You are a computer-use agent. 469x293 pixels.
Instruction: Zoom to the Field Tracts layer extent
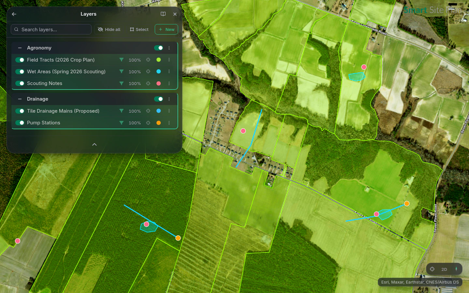[148, 60]
